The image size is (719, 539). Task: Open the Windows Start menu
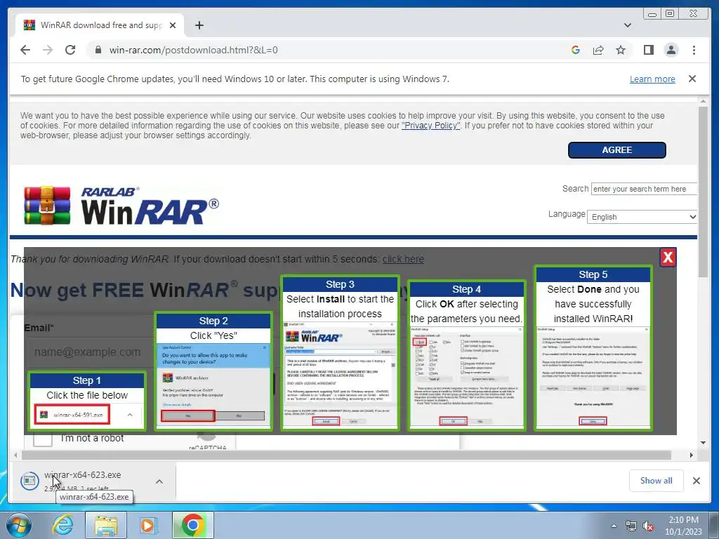click(x=18, y=525)
